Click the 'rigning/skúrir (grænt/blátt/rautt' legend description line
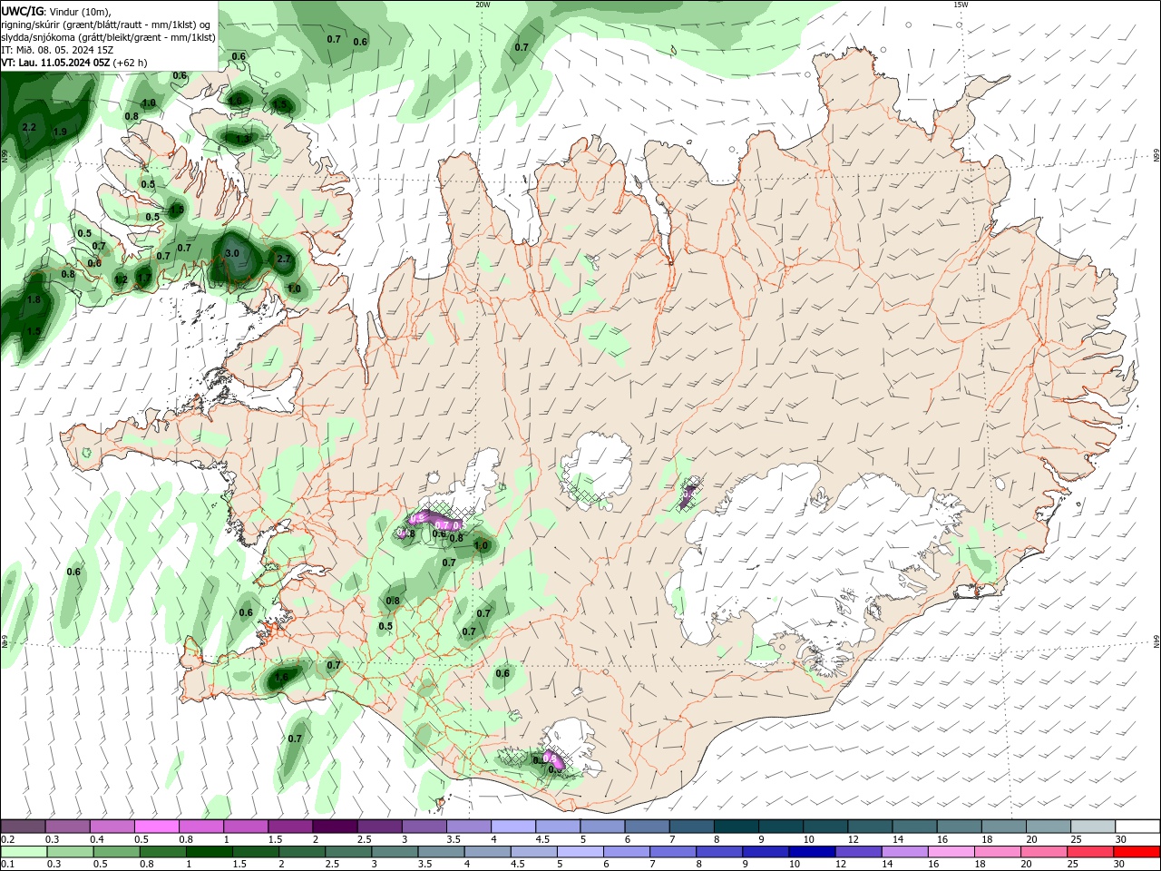This screenshot has width=1161, height=871. pyautogui.click(x=106, y=24)
